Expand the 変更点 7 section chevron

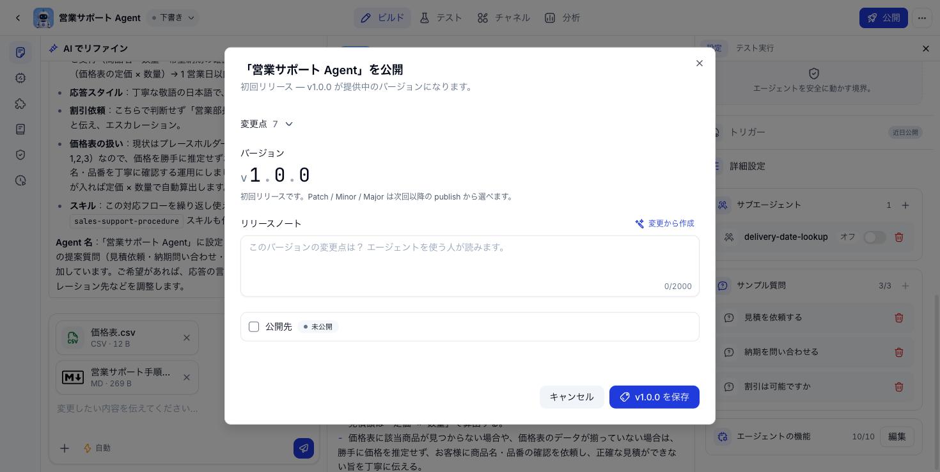point(288,124)
